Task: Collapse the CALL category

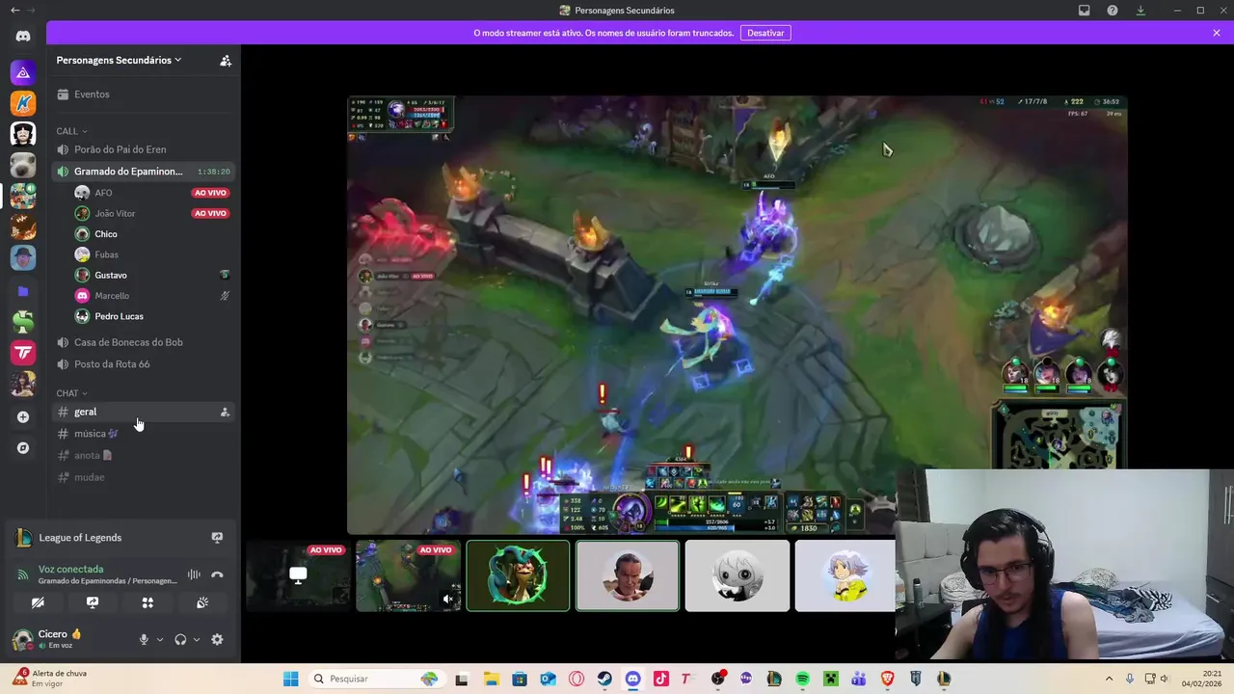Action: coord(71,131)
